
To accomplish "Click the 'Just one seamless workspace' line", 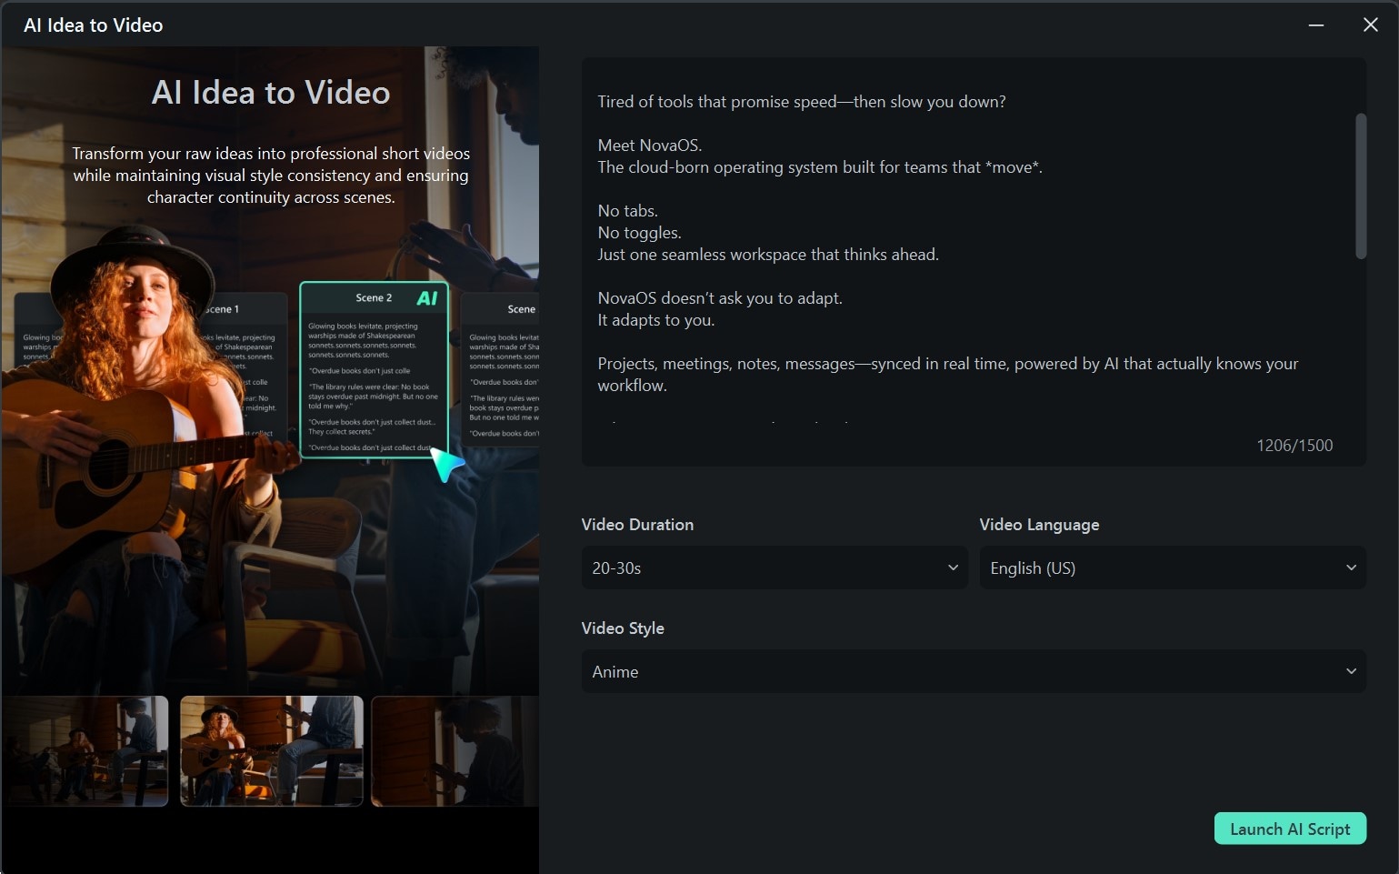I will tap(768, 255).
